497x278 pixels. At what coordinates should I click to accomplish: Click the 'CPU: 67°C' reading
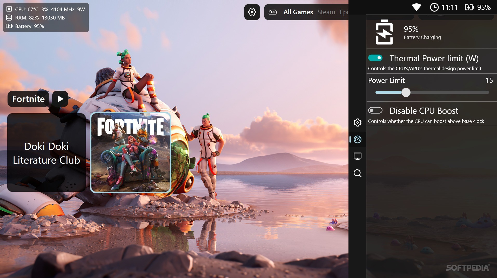click(x=26, y=9)
